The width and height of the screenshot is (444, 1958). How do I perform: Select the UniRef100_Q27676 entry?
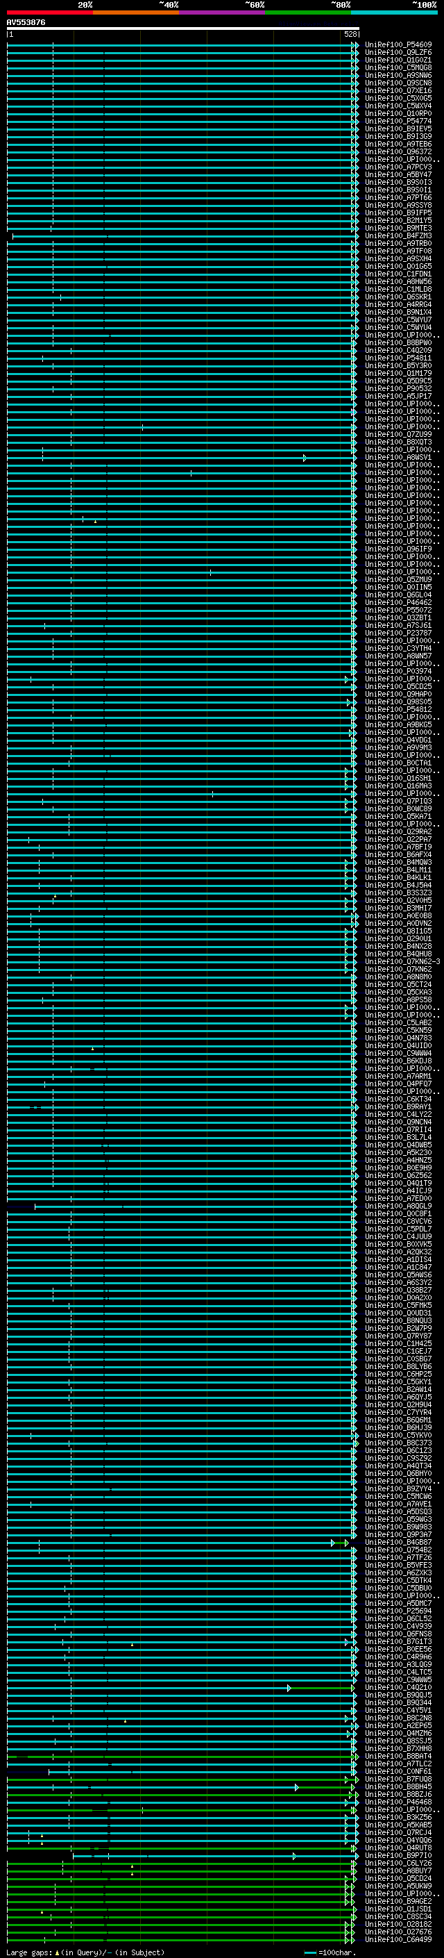coord(398,1932)
